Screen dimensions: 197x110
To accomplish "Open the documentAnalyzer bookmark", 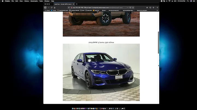I will (113, 11).
